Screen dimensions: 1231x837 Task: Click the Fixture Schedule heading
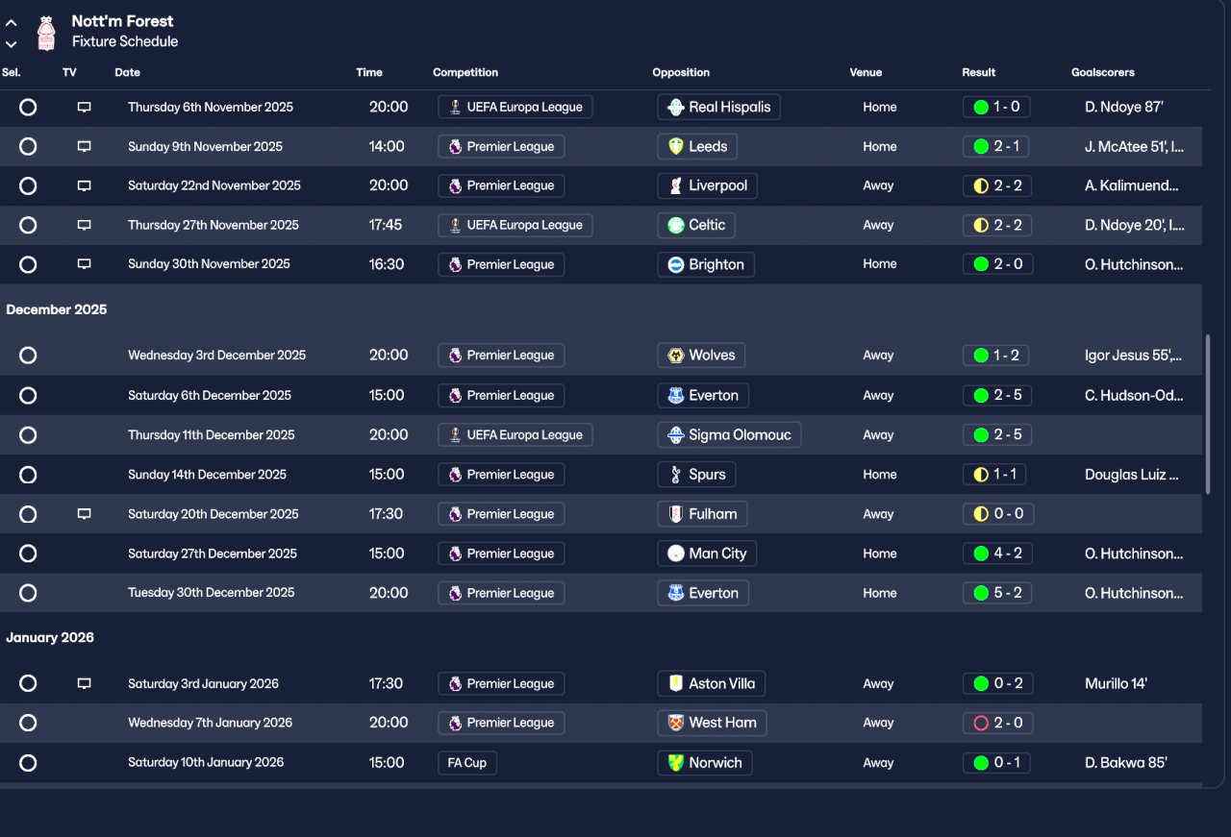(x=125, y=42)
